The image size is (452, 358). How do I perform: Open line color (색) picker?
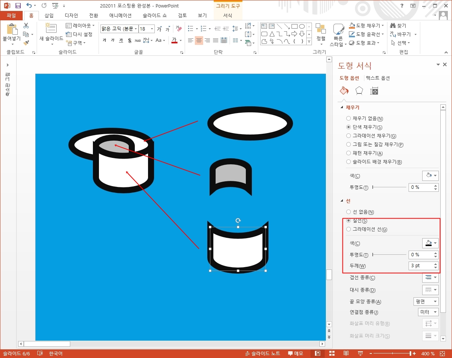click(430, 243)
